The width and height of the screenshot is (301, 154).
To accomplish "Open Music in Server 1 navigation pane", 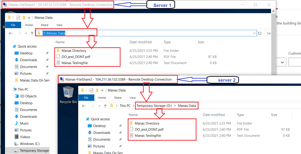I will point(24,123).
